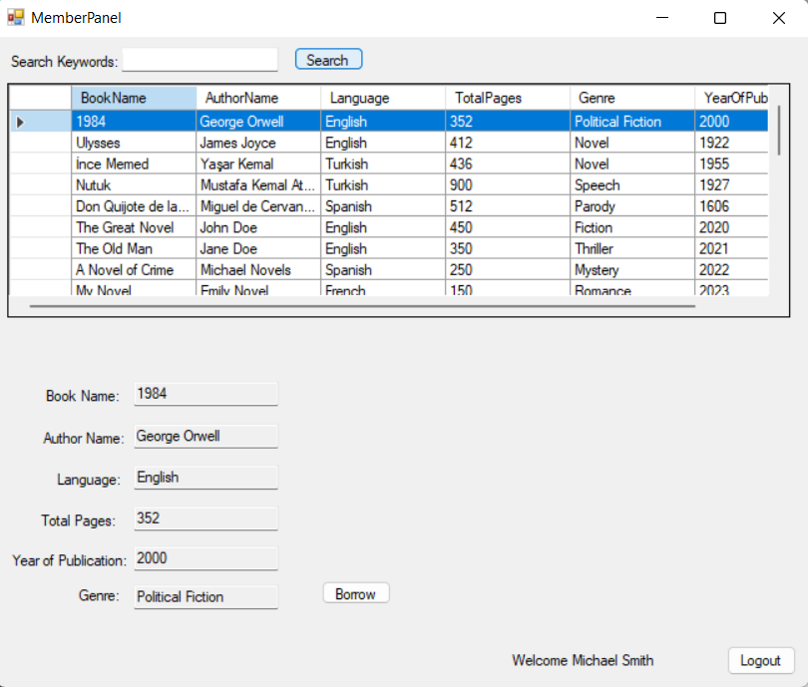Select the Don Quijote book row
This screenshot has height=687, width=808.
133,205
